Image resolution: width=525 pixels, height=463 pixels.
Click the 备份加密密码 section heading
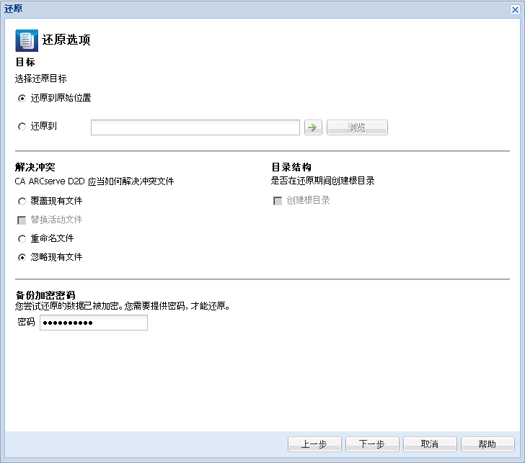46,295
